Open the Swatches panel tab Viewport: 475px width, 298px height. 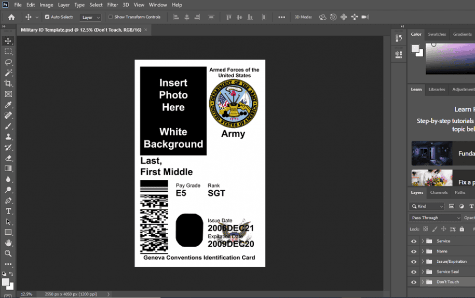437,34
